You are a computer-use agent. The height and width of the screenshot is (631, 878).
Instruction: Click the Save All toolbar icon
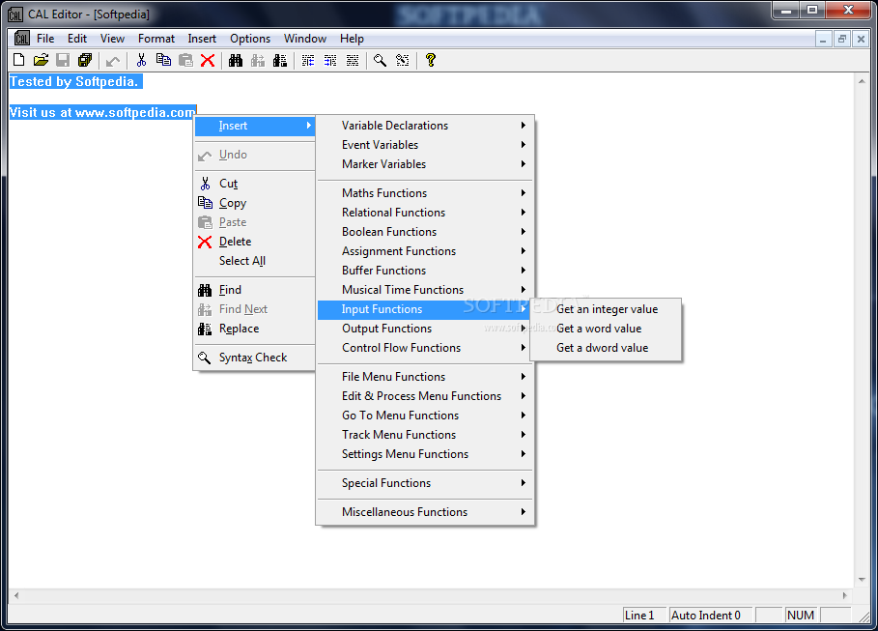(x=85, y=60)
